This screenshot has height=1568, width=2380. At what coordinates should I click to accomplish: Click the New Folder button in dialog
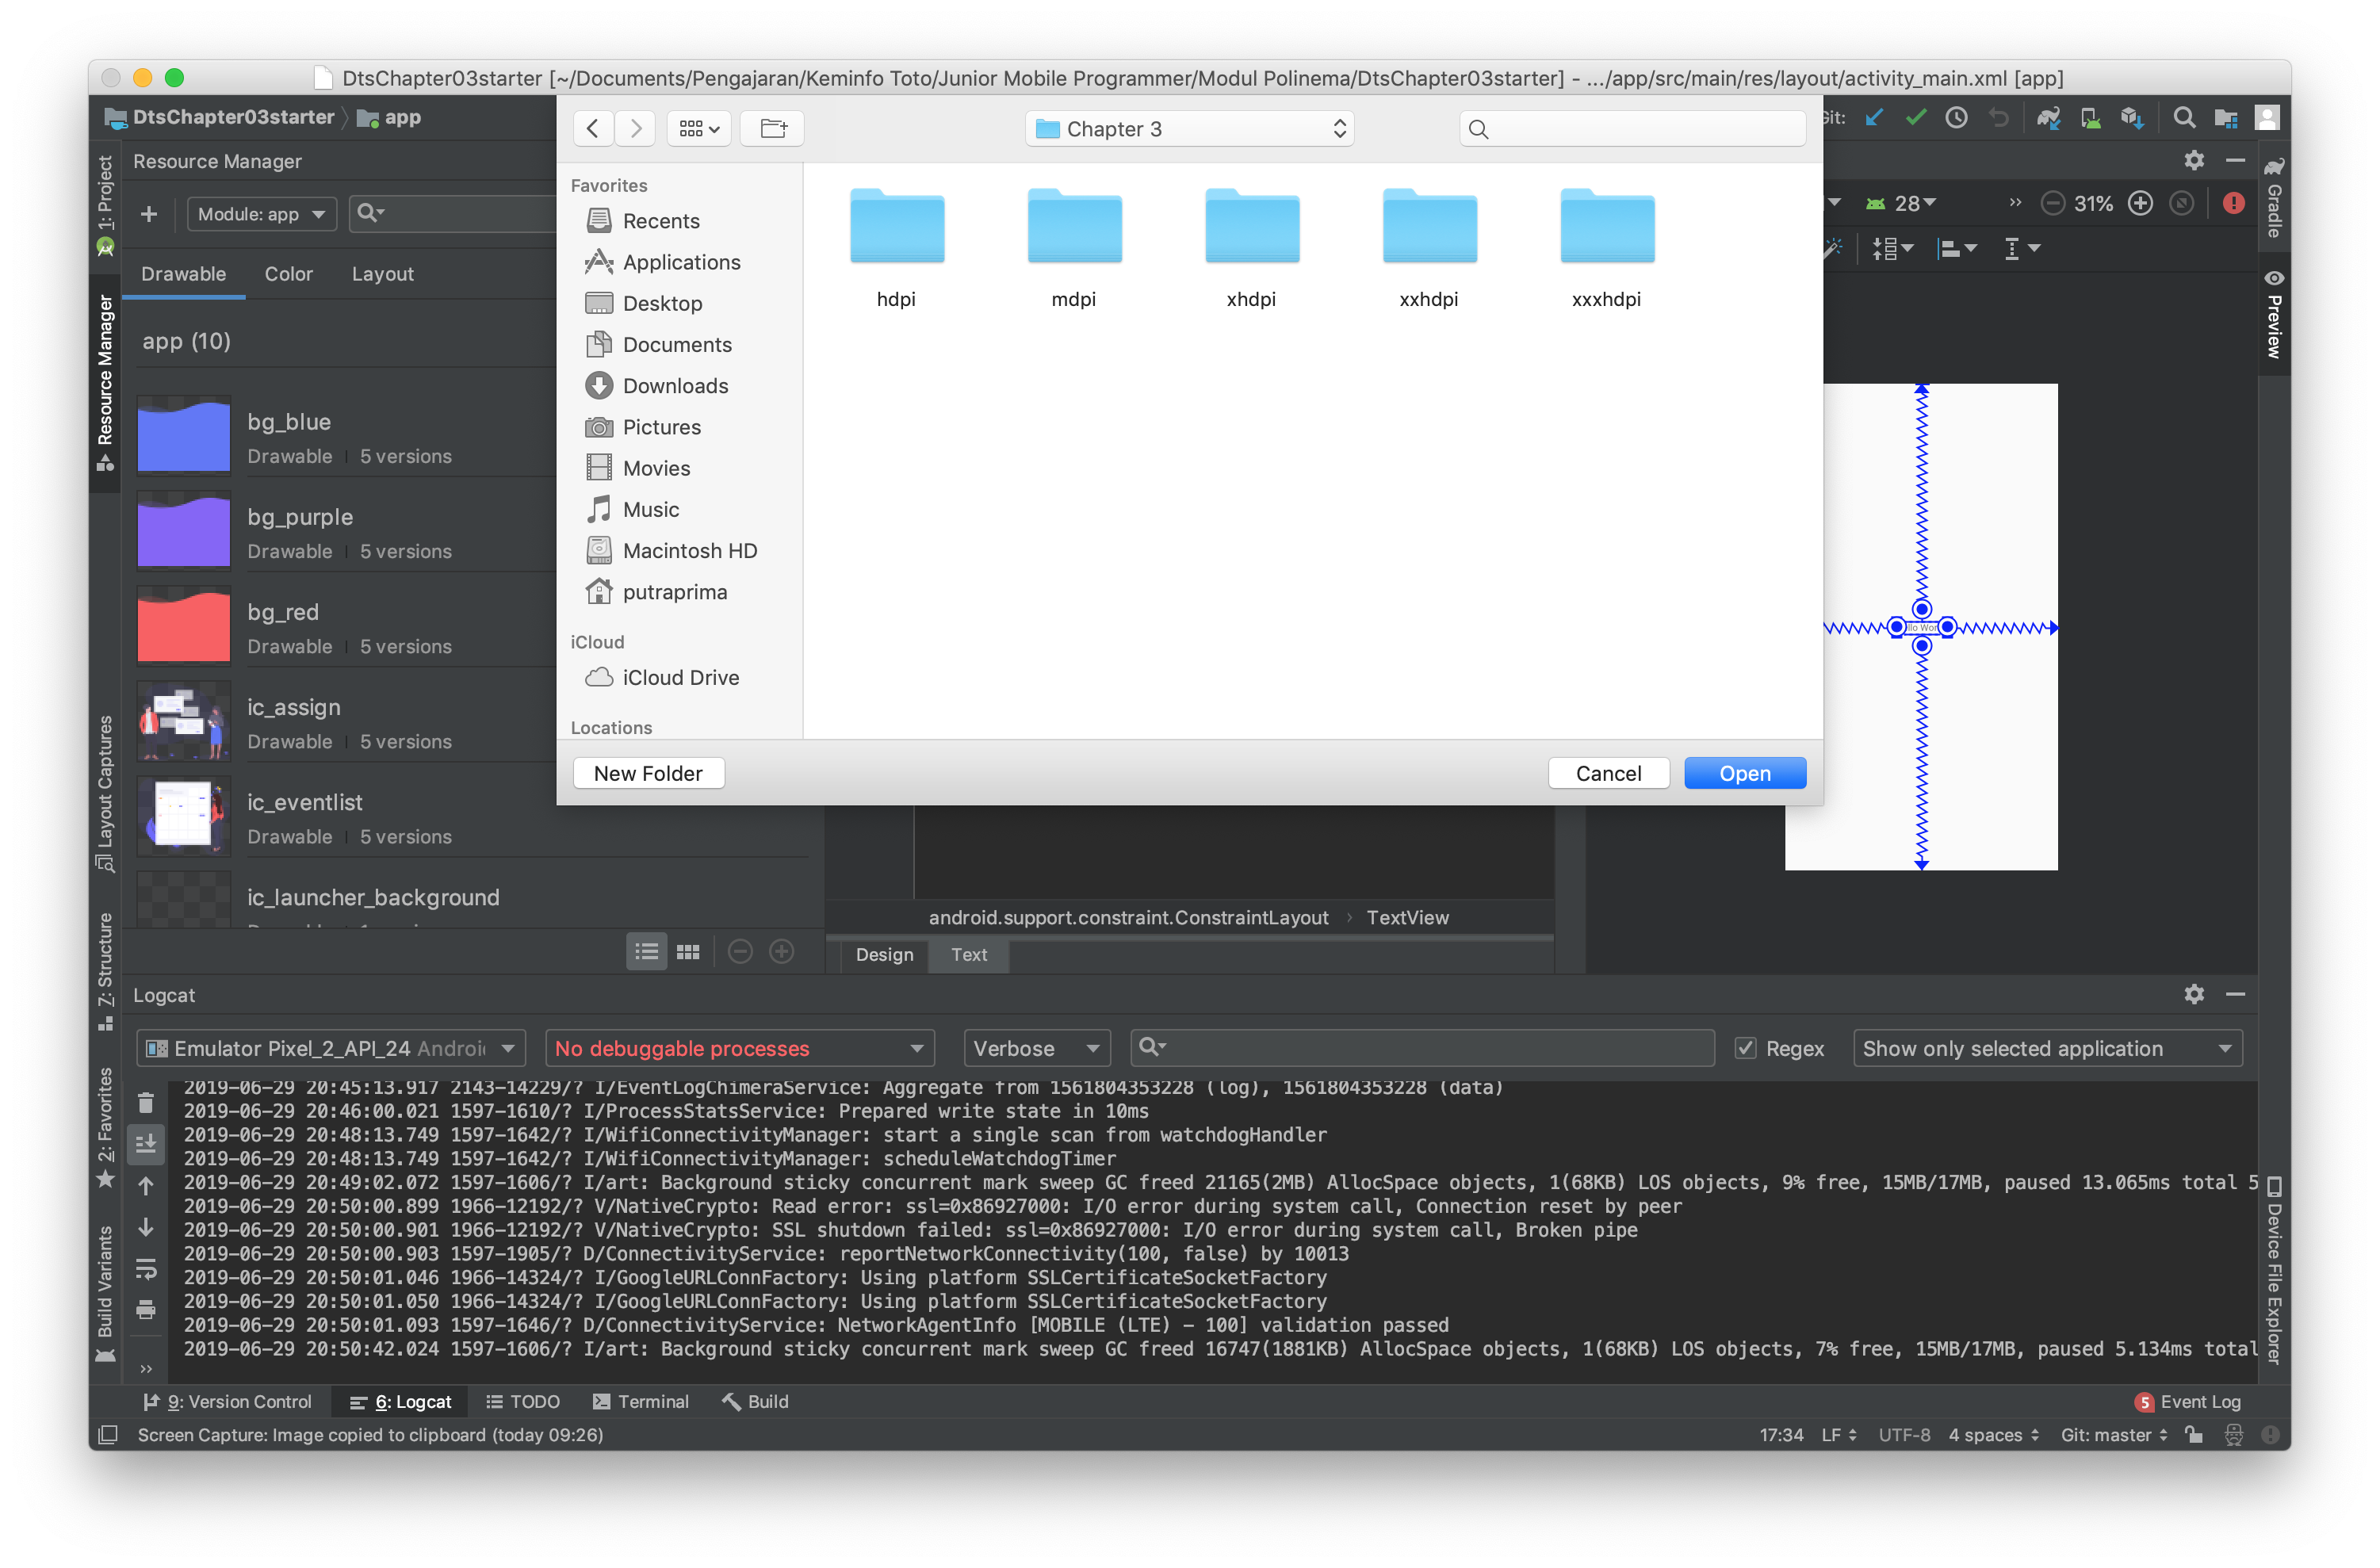tap(648, 774)
